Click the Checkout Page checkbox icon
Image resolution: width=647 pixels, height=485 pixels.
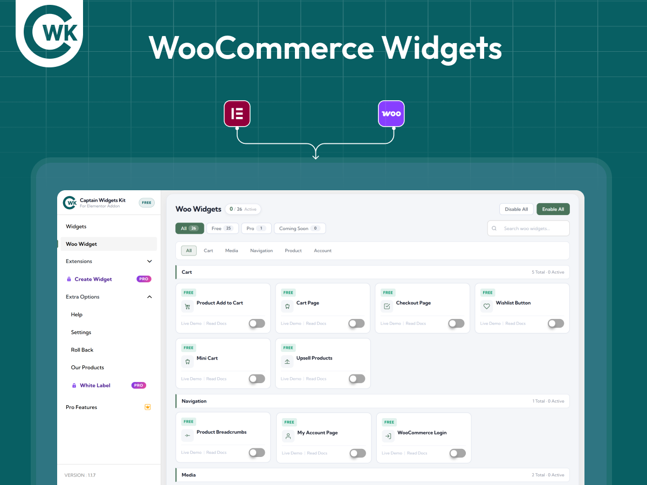387,306
